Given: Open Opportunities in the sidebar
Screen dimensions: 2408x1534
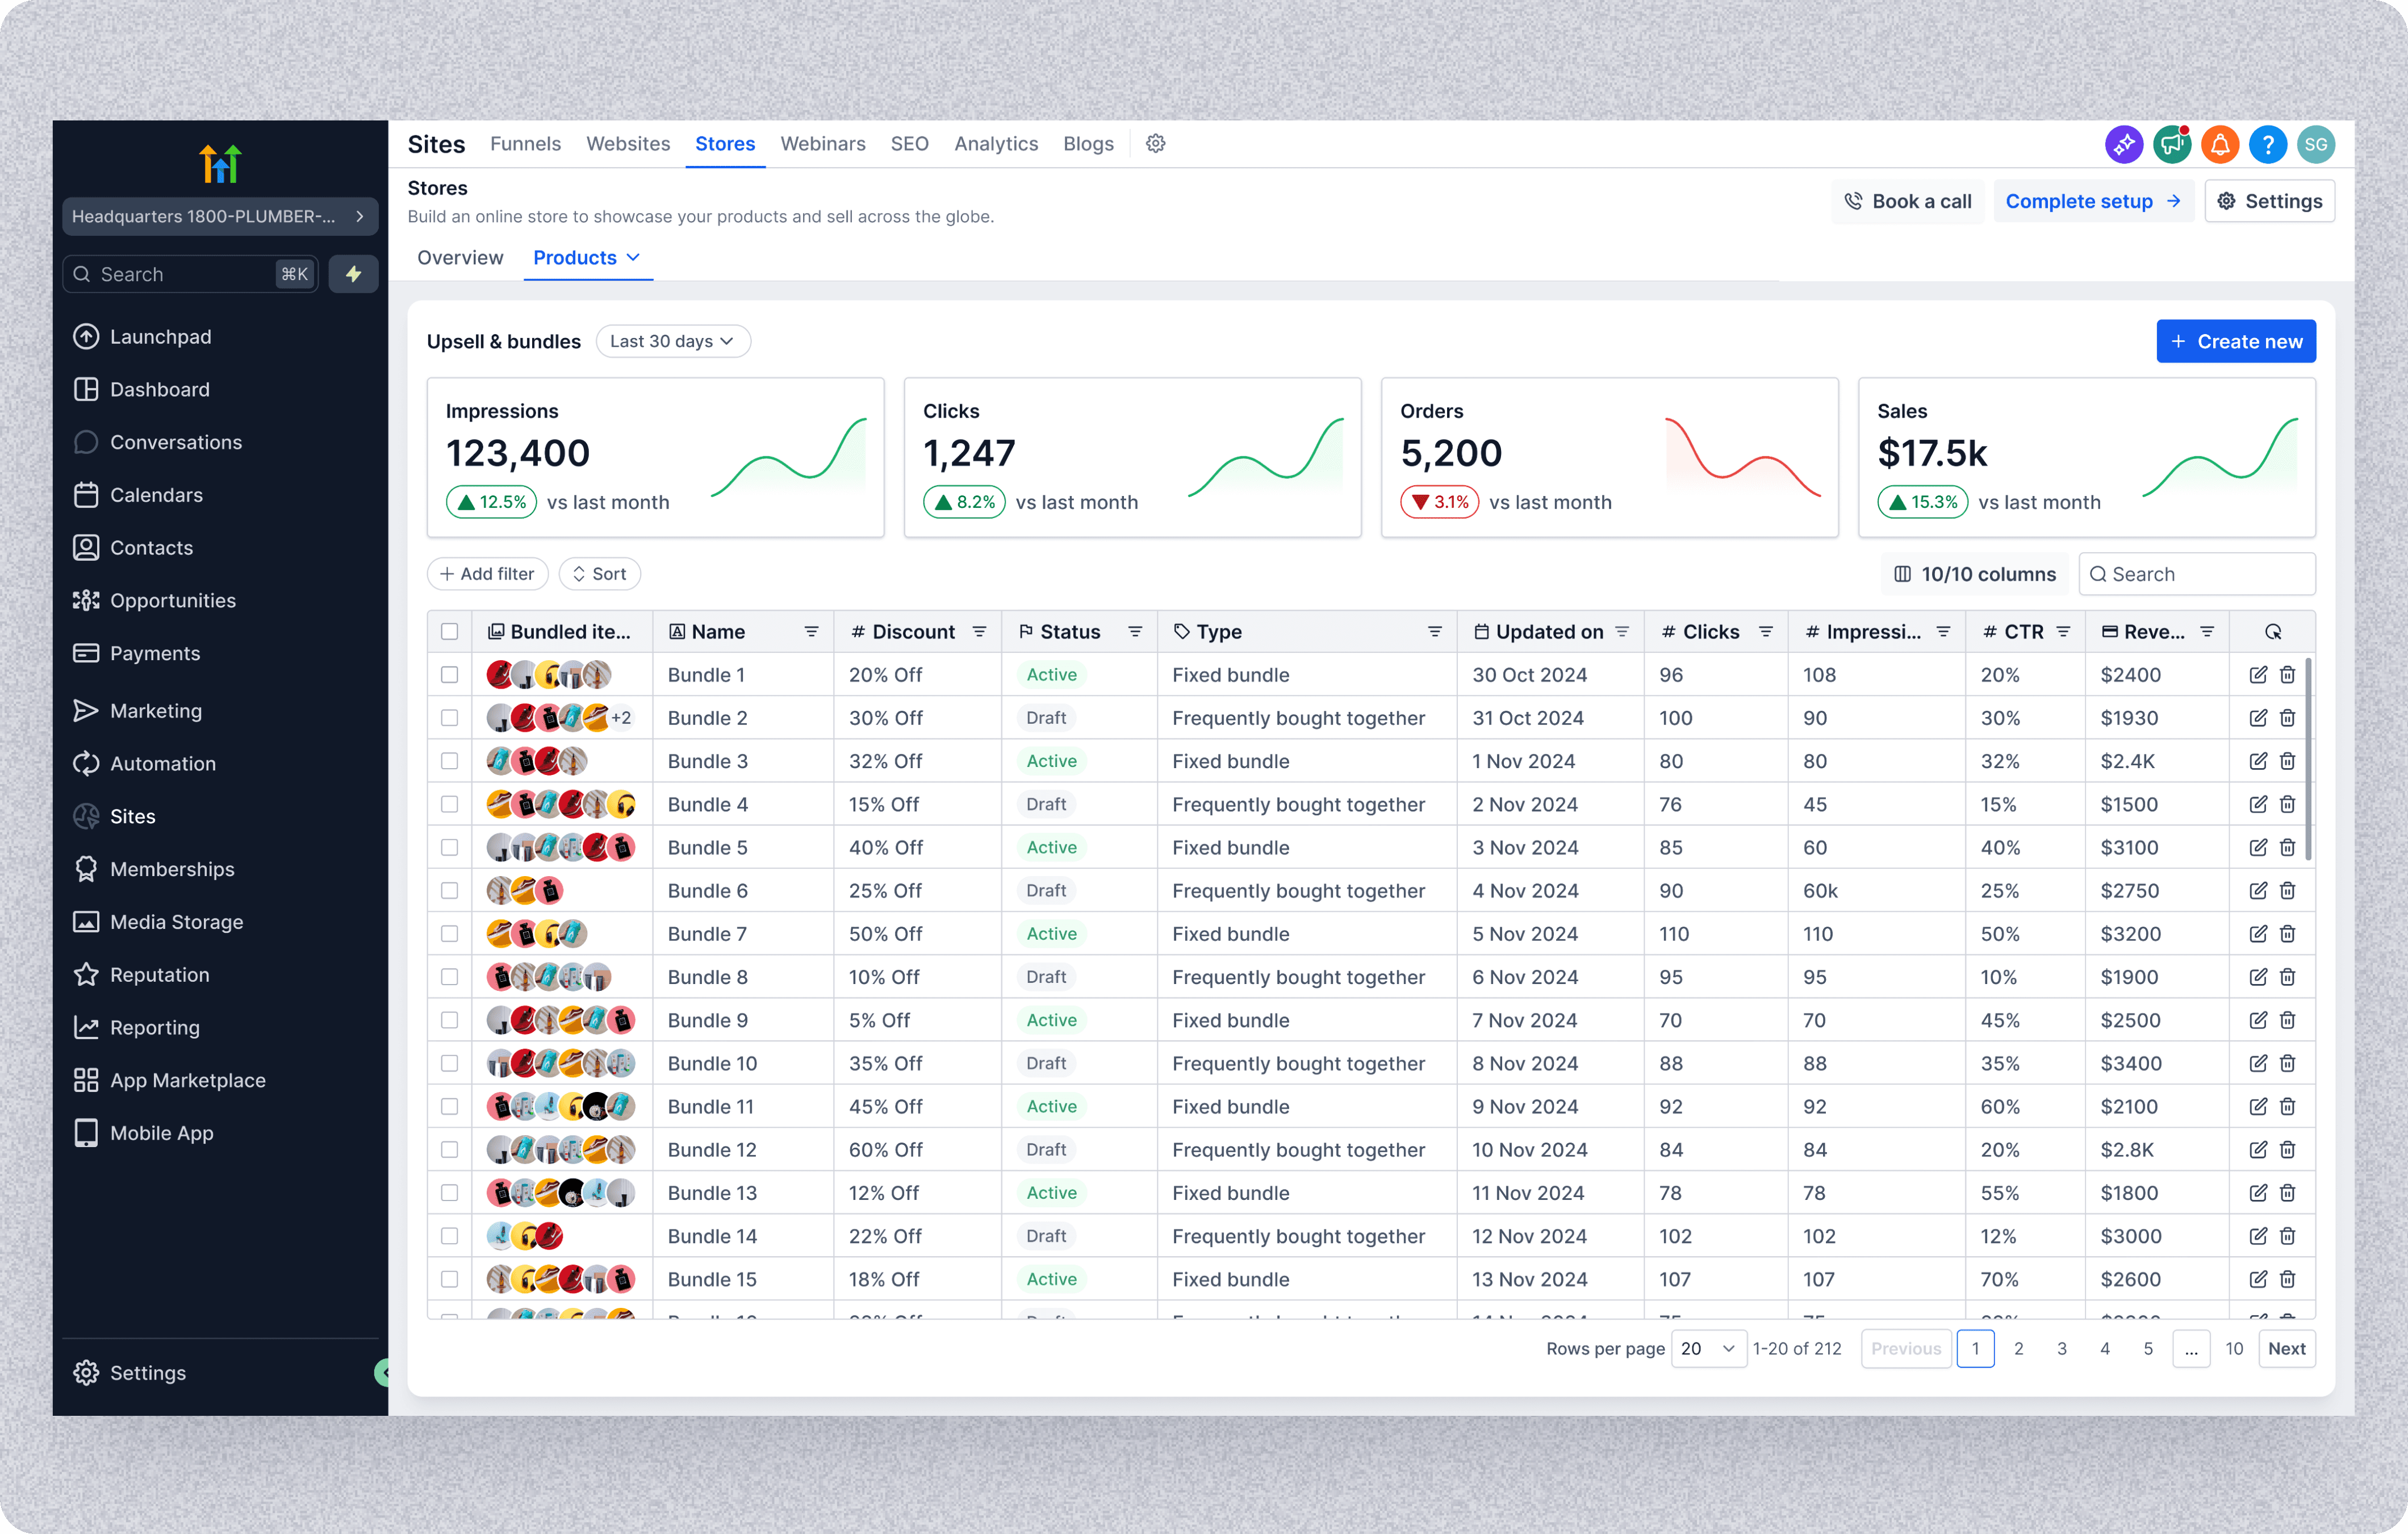Looking at the screenshot, I should 172,601.
